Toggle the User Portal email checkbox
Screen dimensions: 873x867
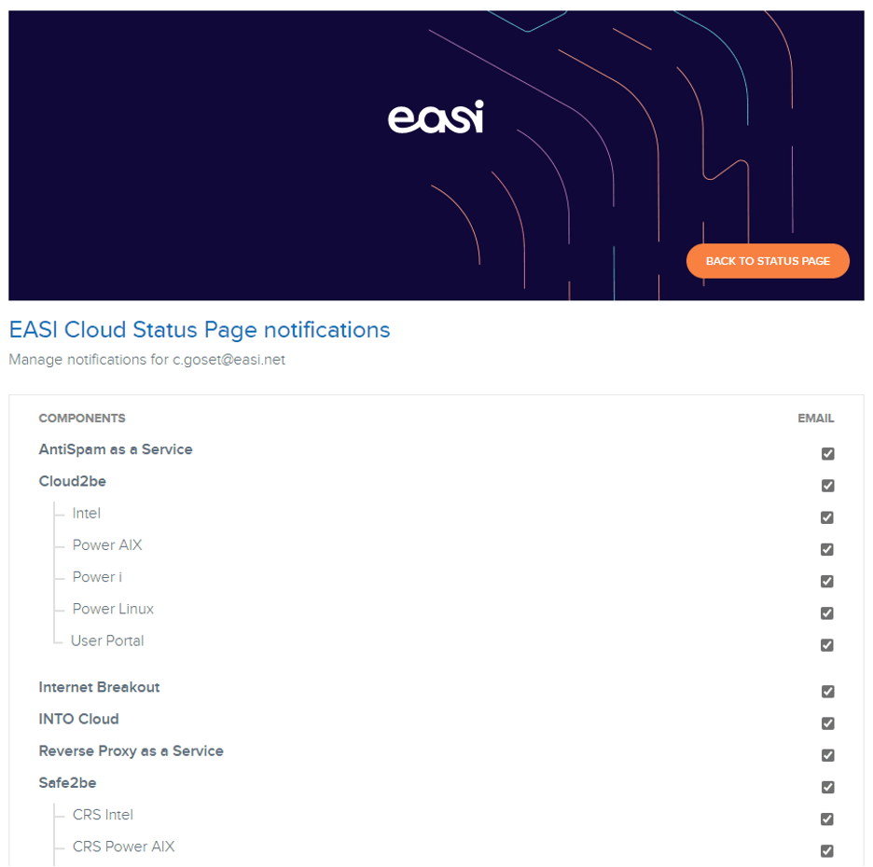tap(827, 644)
